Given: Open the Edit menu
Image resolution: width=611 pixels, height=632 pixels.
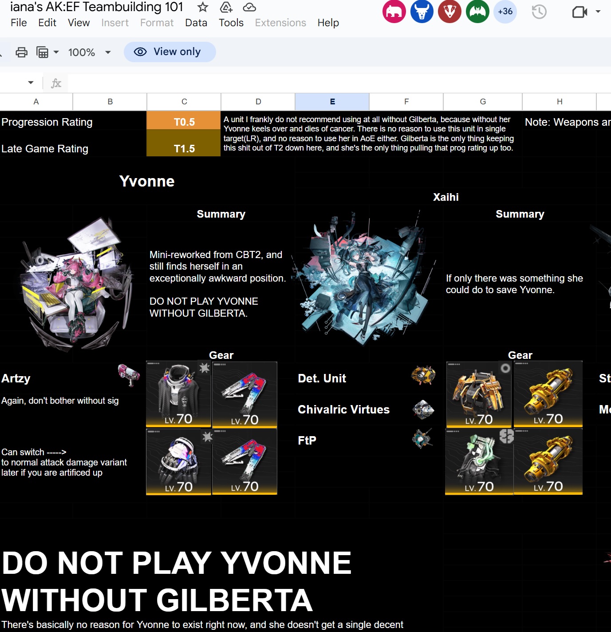Looking at the screenshot, I should click(47, 23).
